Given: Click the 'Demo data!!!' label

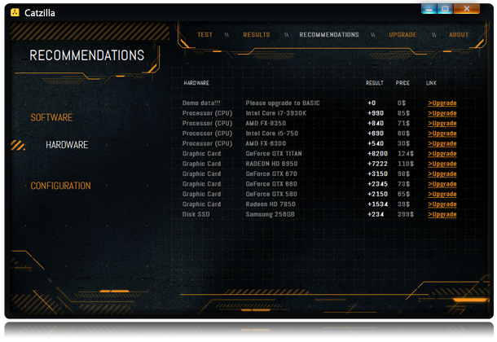Looking at the screenshot, I should click(201, 103).
